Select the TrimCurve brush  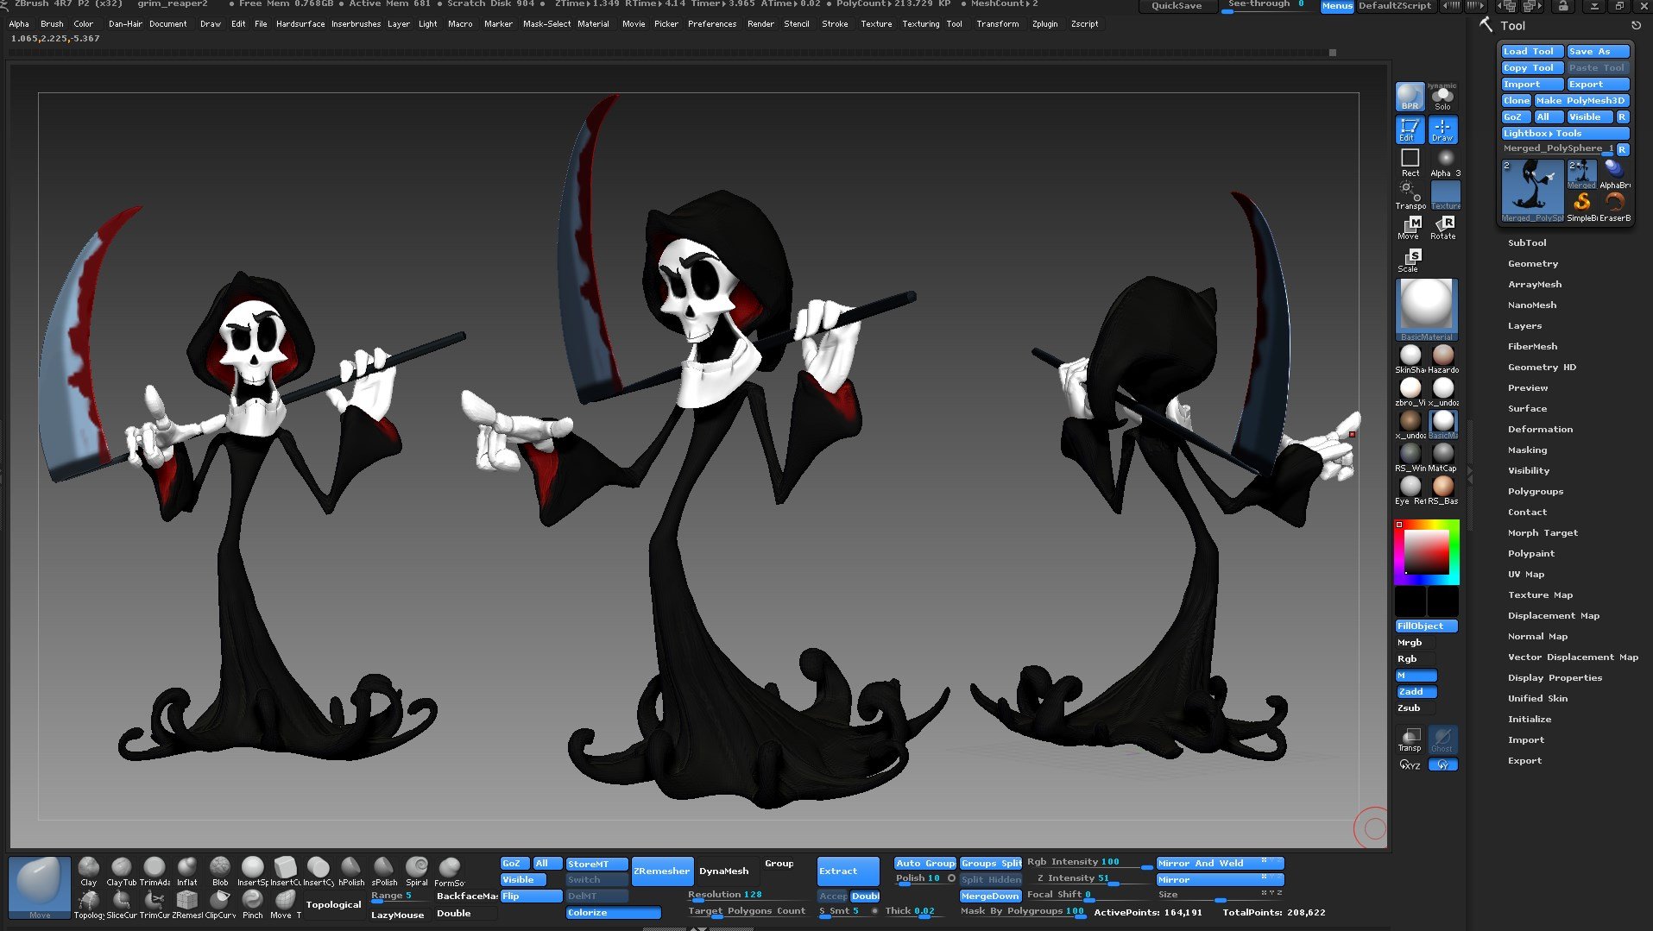(x=155, y=904)
